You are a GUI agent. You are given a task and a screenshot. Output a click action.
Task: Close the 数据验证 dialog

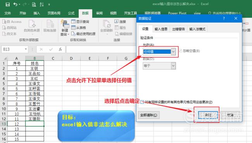tap(236, 18)
